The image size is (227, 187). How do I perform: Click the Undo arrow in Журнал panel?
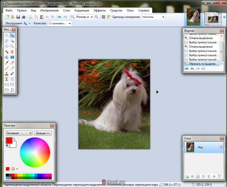click(x=192, y=69)
